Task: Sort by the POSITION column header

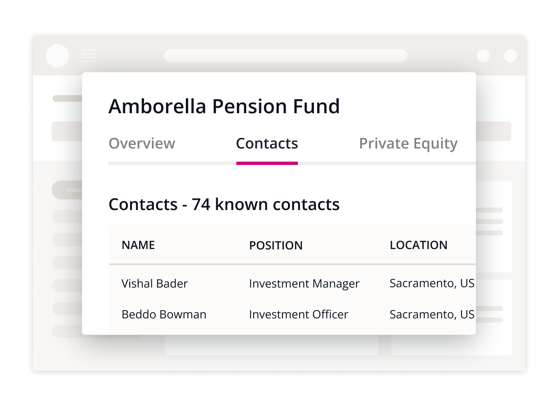Action: tap(276, 245)
